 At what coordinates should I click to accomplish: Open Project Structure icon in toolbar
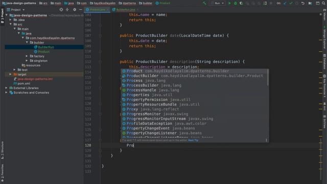310,3
